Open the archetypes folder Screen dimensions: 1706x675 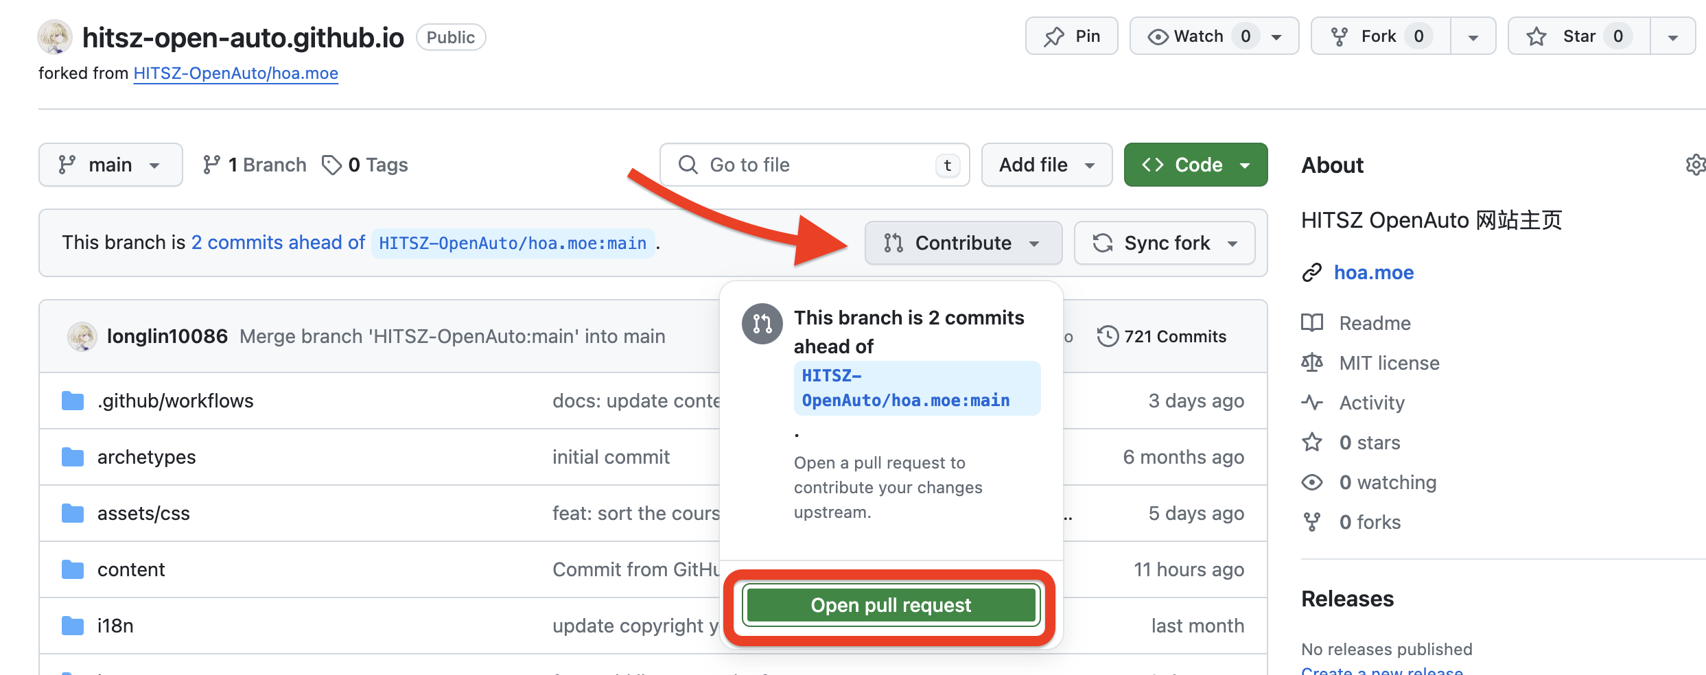coord(146,457)
